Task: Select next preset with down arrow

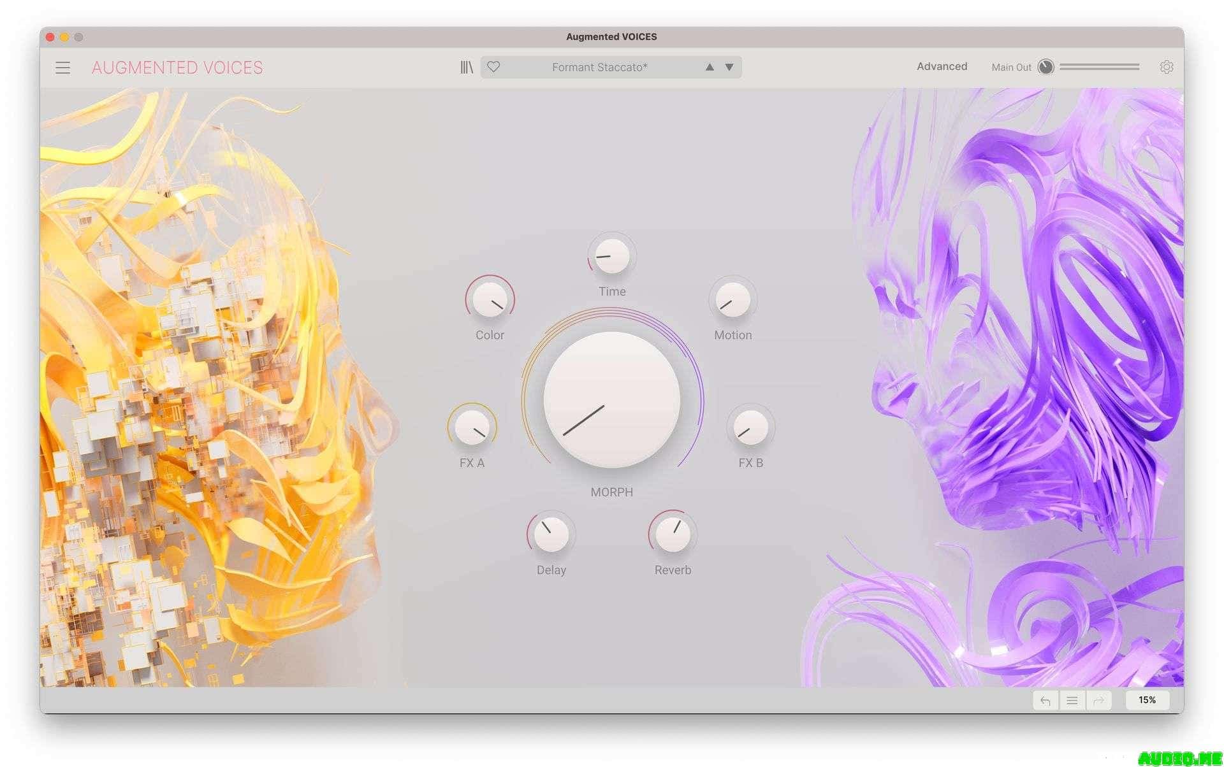Action: 729,67
